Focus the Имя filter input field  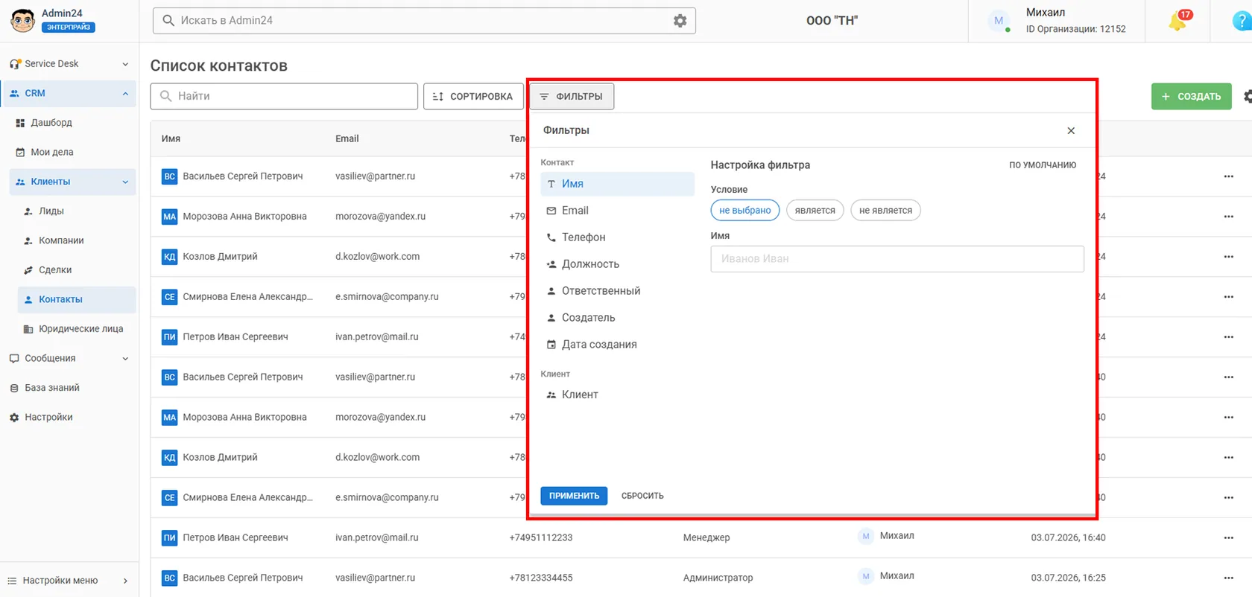tap(897, 259)
